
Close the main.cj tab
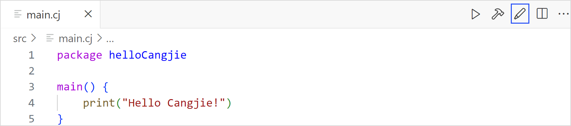pyautogui.click(x=88, y=14)
